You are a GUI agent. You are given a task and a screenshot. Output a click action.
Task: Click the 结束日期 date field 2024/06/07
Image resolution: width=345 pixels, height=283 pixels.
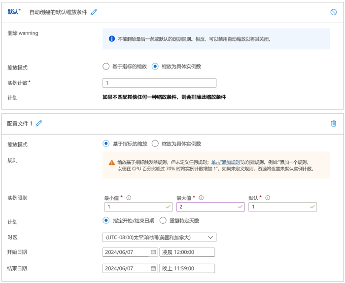[x=130, y=268]
